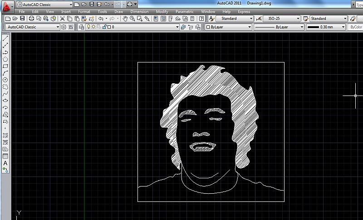
Task: Select the Circle draw tool
Action: pos(5,80)
